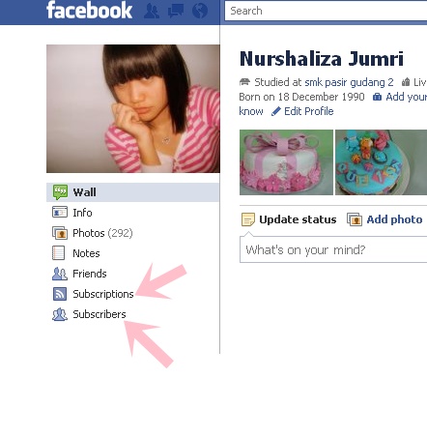Click the Friends sidebar icon
Viewport: 427px width, 436px height.
click(60, 274)
